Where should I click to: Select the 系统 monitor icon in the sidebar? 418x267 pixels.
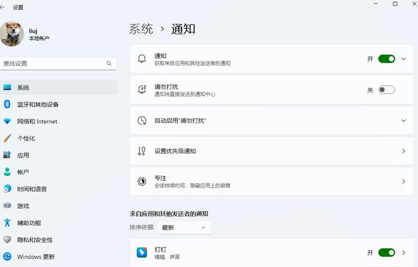coord(7,87)
